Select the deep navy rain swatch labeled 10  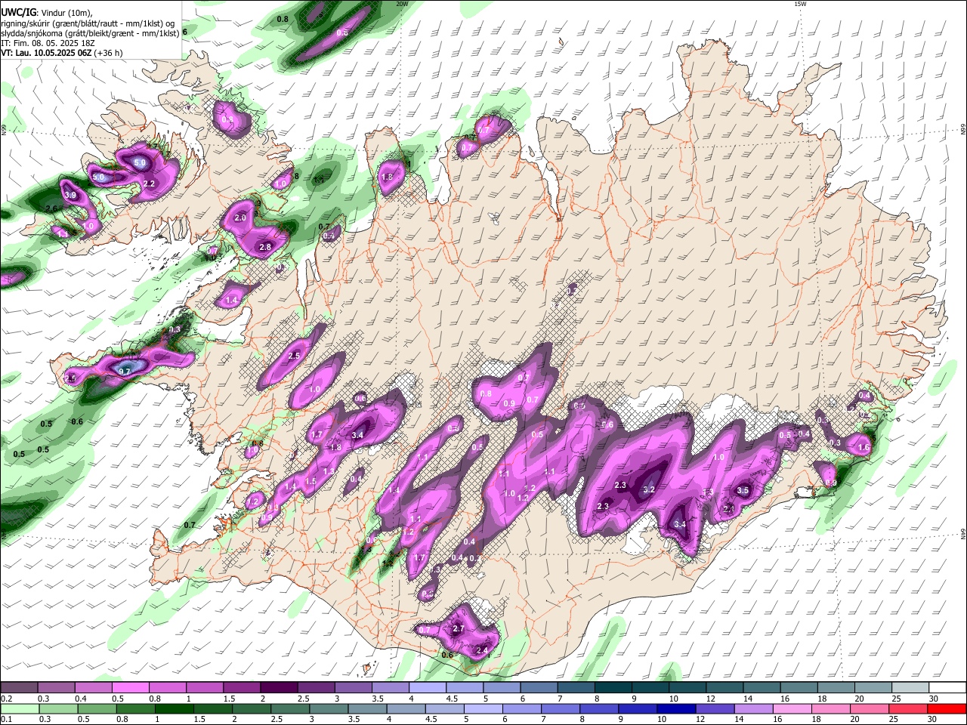[676, 708]
